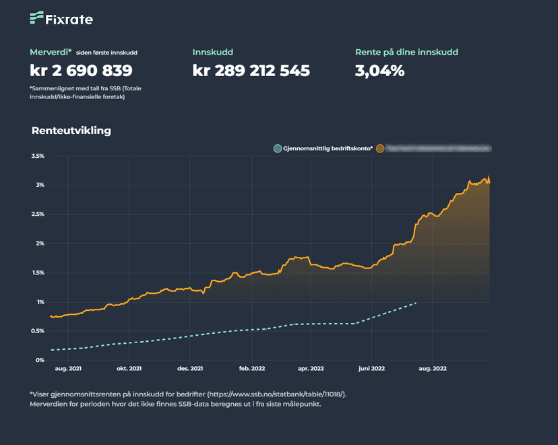Screen dimensions: 558x445
Task: Click the 3.5% y-axis label
Action: (38, 156)
